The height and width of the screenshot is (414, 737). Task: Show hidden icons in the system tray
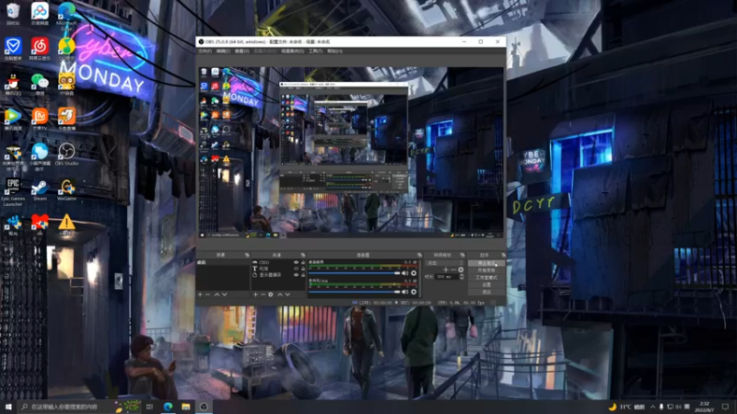pos(652,407)
